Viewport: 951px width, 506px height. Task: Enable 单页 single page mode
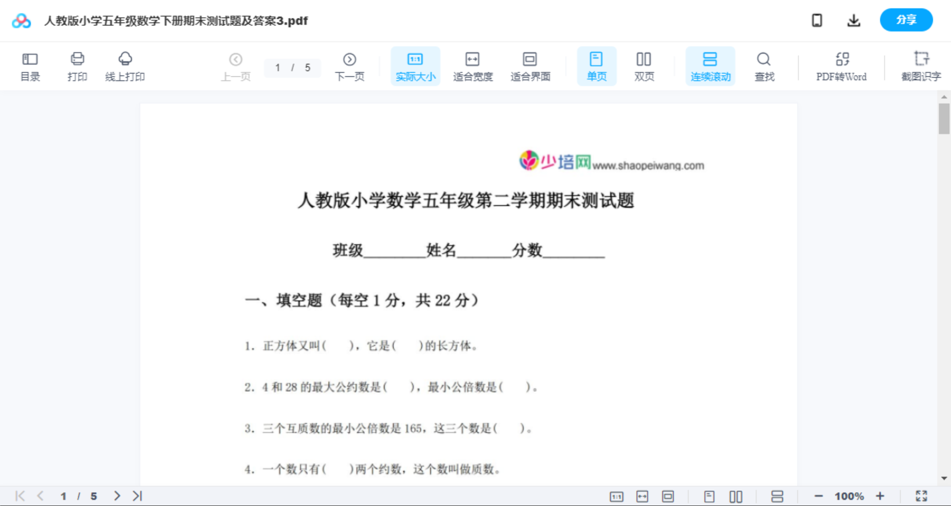(596, 66)
